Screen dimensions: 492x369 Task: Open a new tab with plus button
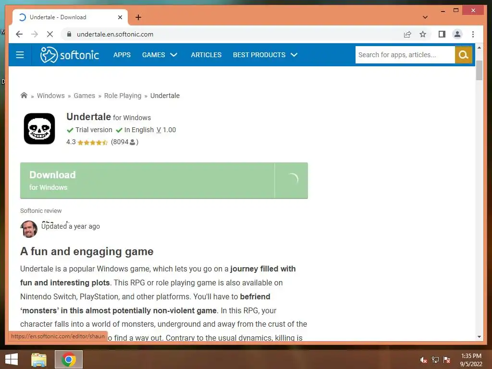[138, 17]
